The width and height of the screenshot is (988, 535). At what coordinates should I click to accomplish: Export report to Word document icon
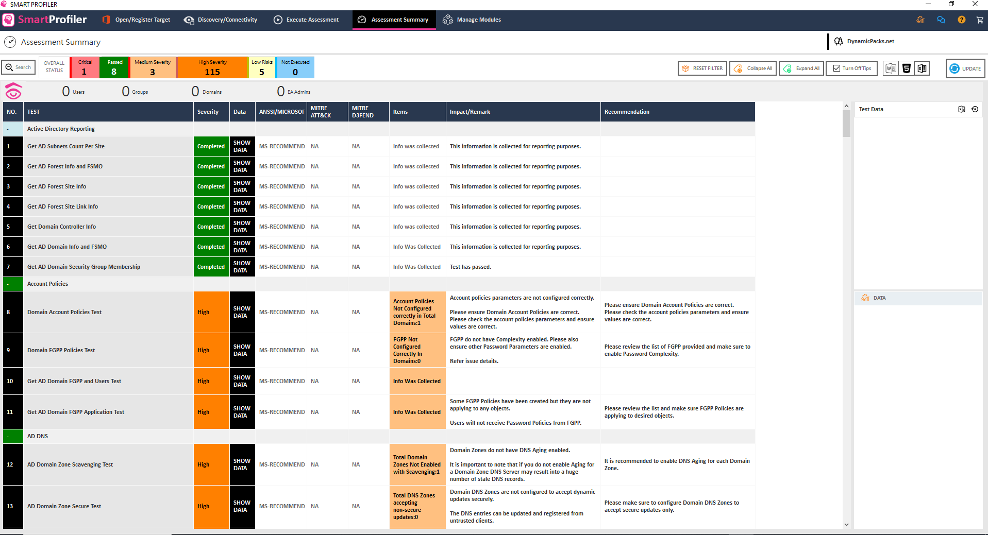coord(891,68)
